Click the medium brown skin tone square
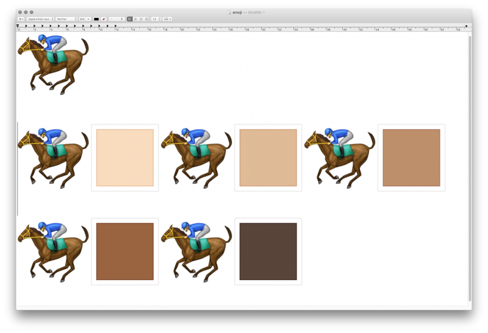 tap(411, 158)
